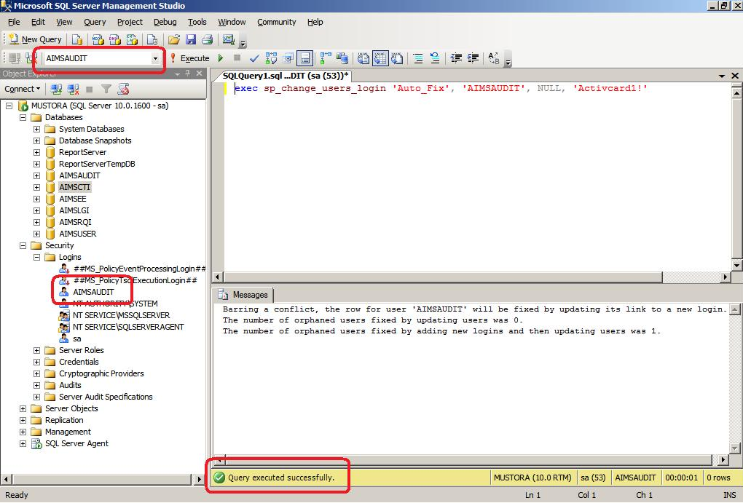The image size is (743, 503).
Task: Open the AIMSAUDIT database dropdown
Action: pos(155,58)
